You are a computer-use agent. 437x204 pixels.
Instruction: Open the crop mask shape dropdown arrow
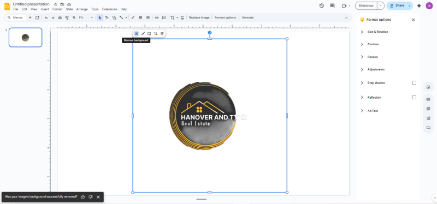click(x=177, y=17)
